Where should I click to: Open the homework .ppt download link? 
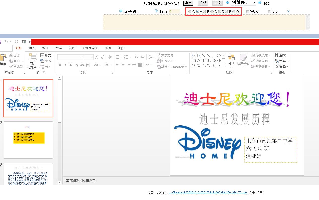point(208,192)
